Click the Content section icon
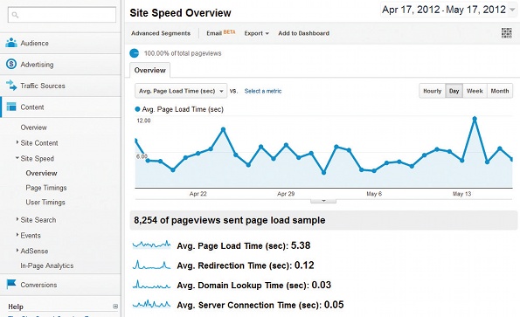Screen dimensions: 520x317 pyautogui.click(x=11, y=107)
